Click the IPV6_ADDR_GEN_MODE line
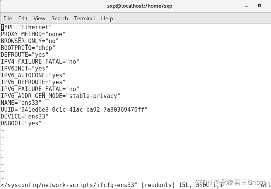Viewport: 271px width, 189px height. click(x=60, y=96)
